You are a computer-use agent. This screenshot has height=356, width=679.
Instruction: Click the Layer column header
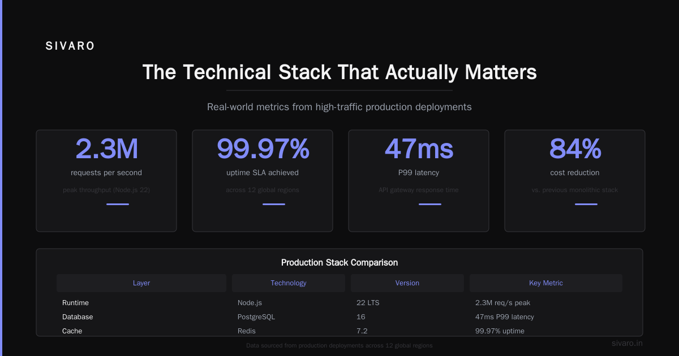point(141,283)
